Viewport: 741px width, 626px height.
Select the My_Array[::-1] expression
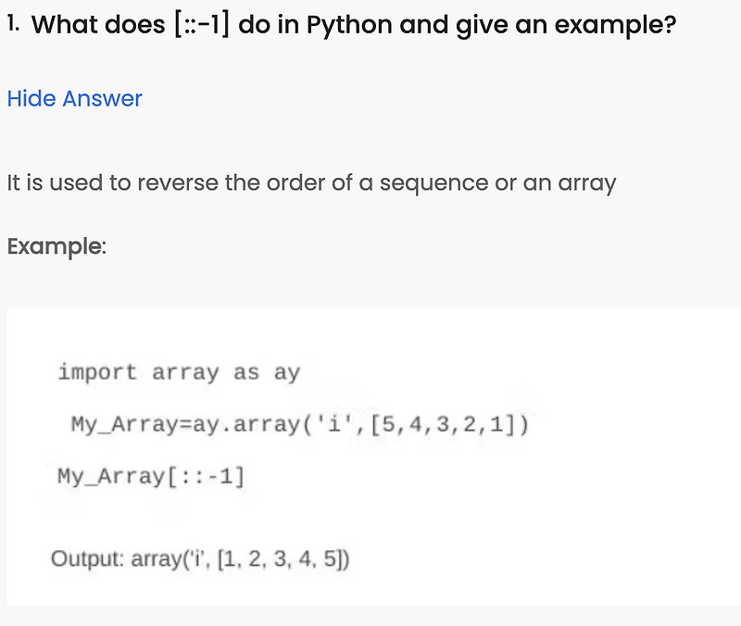click(152, 476)
